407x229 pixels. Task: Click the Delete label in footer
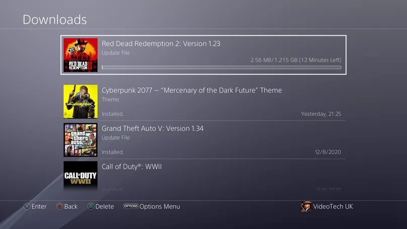coord(104,206)
